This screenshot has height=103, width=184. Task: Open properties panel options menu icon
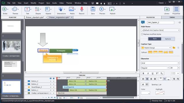pyautogui.click(x=179, y=22)
